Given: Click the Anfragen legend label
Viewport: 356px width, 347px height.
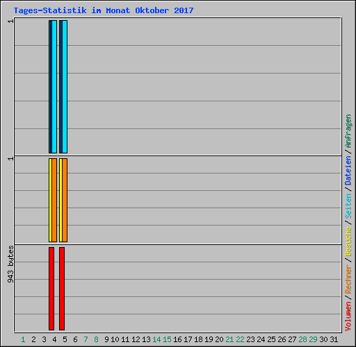Looking at the screenshot, I should tap(348, 131).
